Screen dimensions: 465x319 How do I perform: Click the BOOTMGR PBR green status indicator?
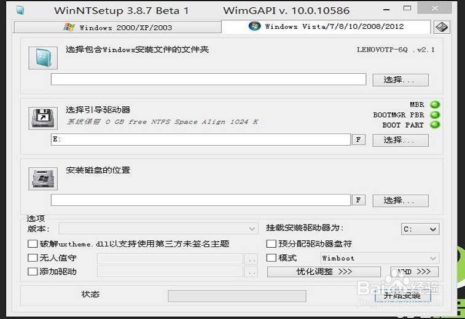(435, 115)
